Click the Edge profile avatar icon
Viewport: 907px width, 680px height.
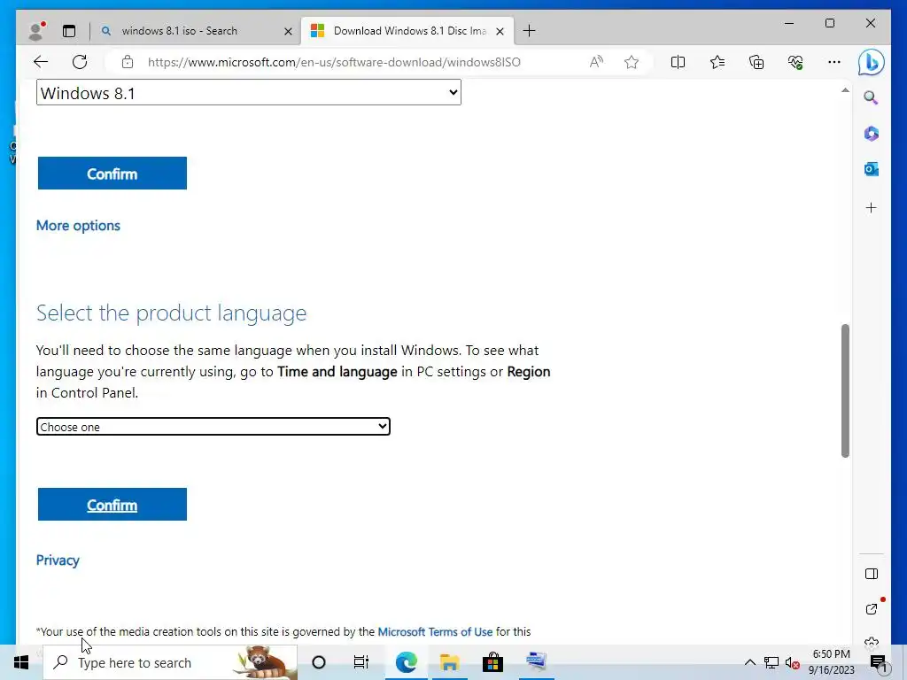pos(36,31)
